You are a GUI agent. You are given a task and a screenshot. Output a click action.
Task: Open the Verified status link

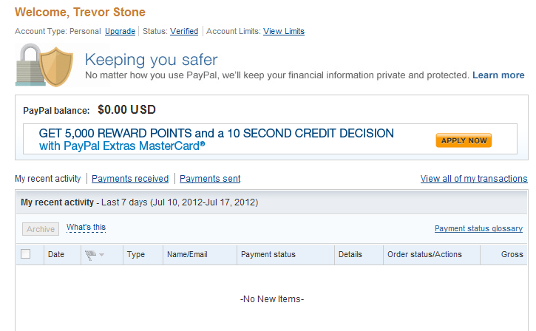pos(184,31)
